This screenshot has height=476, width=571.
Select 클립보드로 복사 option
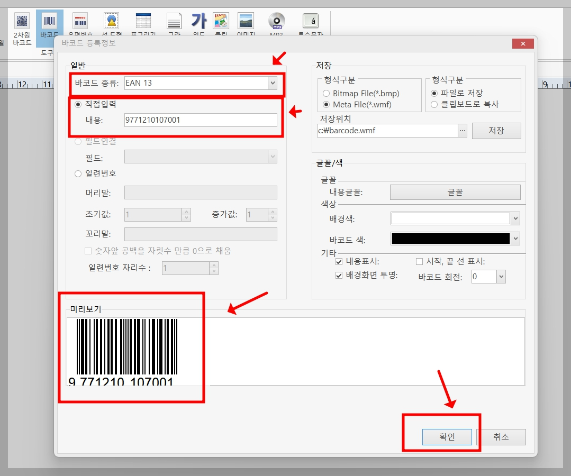click(434, 104)
